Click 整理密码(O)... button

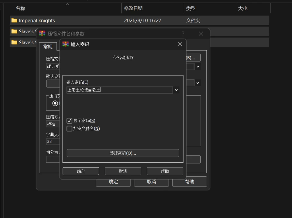123,153
